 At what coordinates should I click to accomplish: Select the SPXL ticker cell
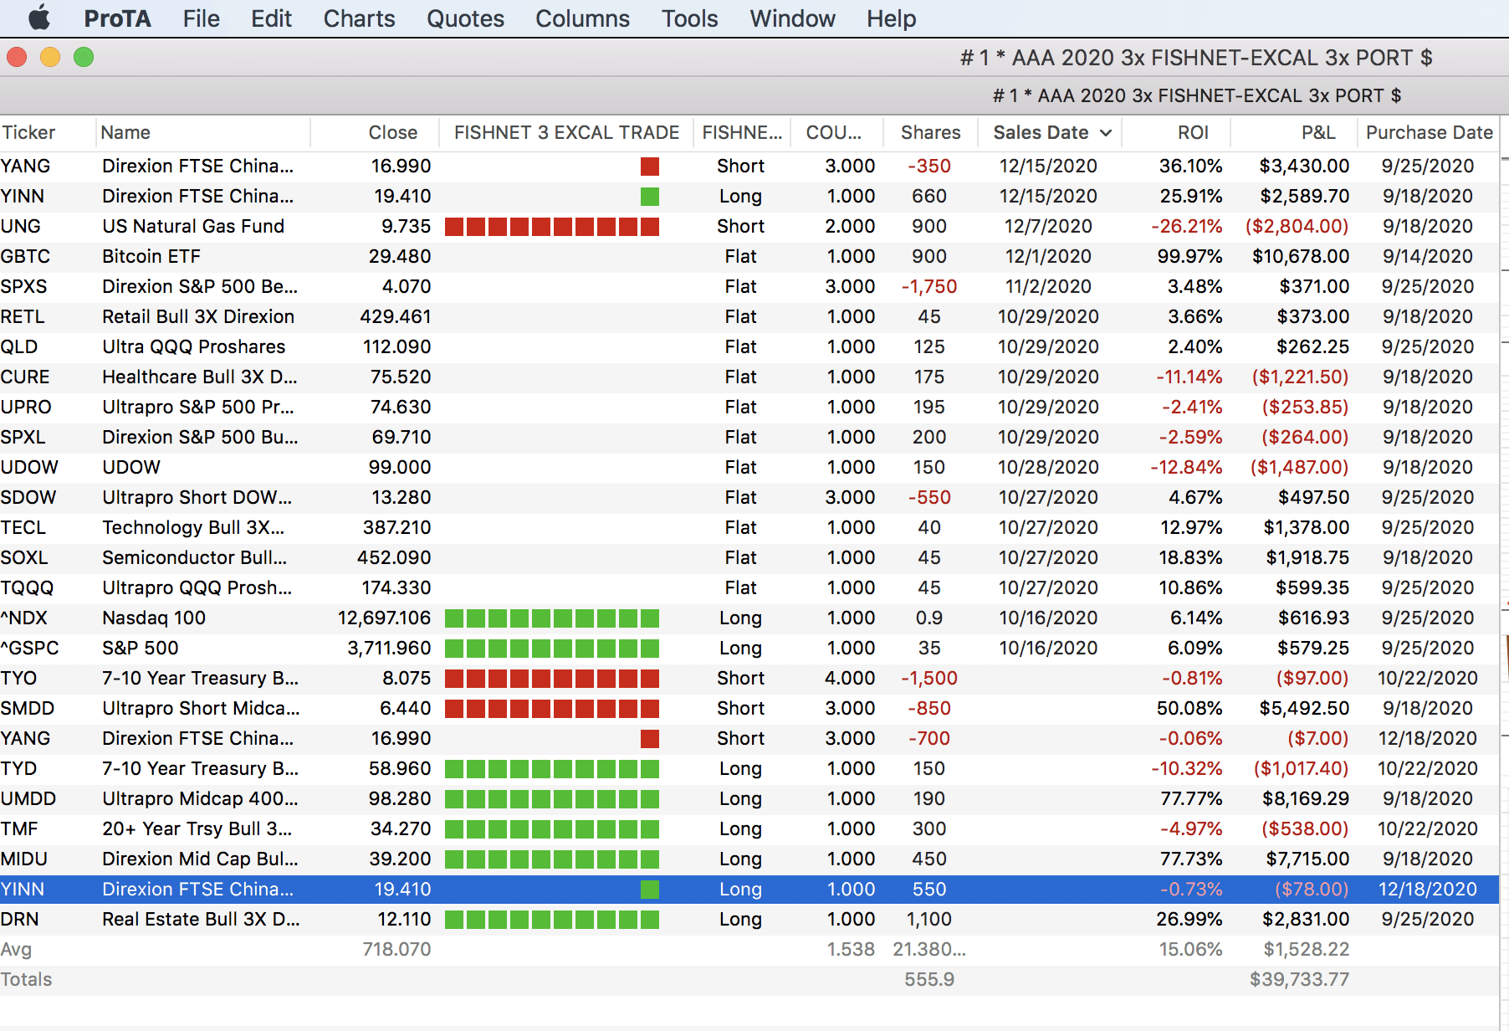(x=23, y=437)
